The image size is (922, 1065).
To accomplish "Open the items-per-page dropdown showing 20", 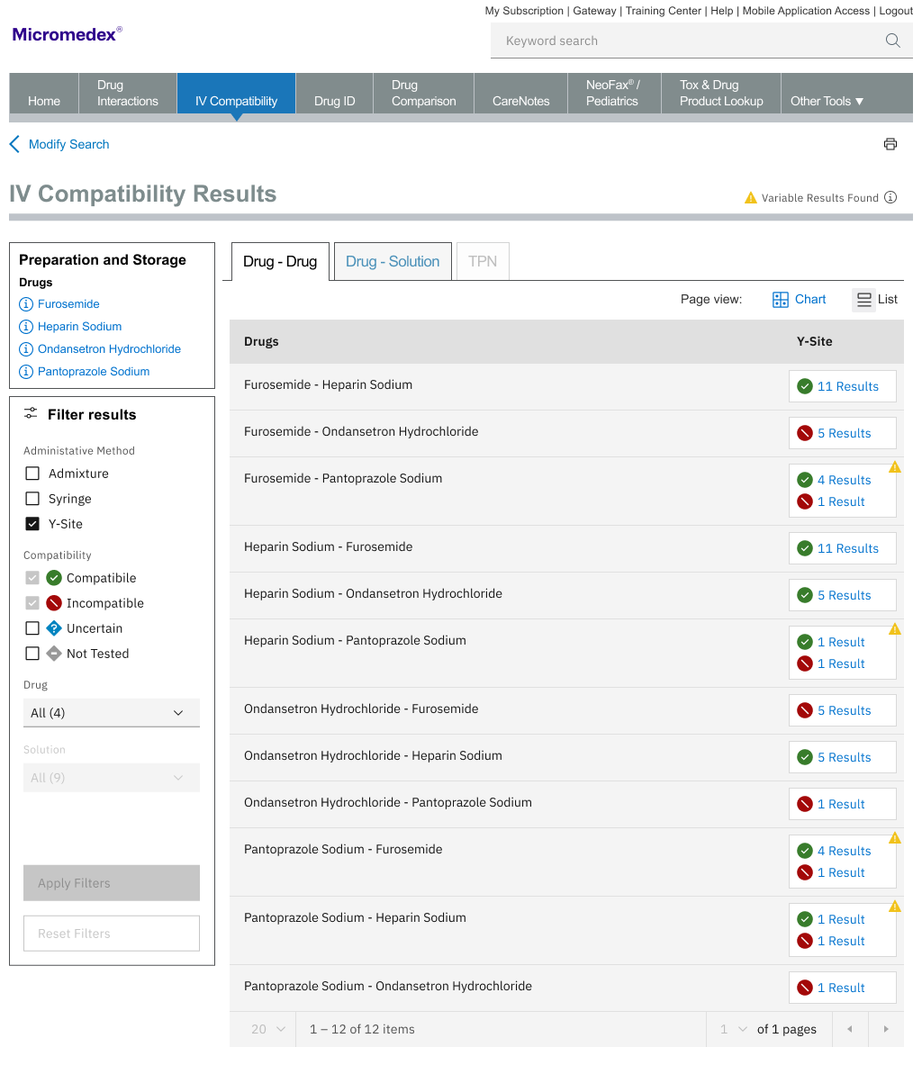I will (x=268, y=1029).
